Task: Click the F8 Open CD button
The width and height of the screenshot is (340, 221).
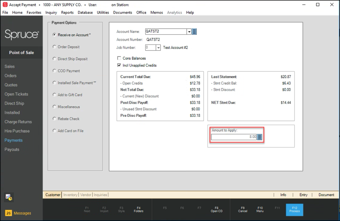Action: (x=217, y=210)
